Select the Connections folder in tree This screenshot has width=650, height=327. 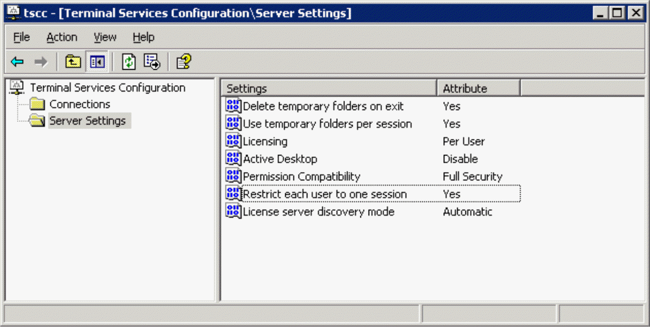(x=80, y=104)
